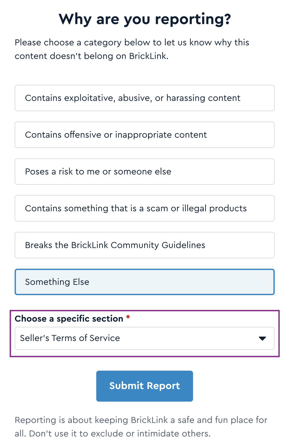Click the "Choose a specific section" label
This screenshot has width=288, height=447.
click(69, 318)
